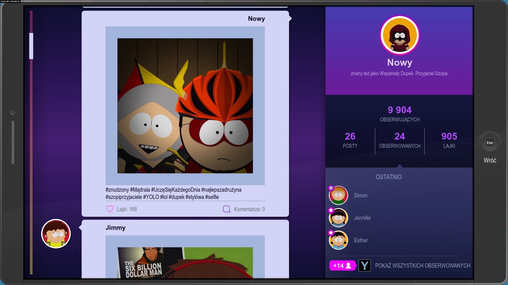
Task: Select the 24 Obserwowanych stat tab
Action: pyautogui.click(x=400, y=141)
